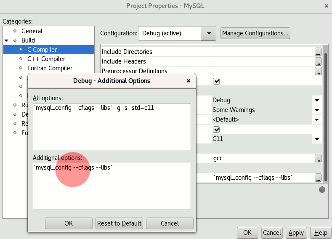Open Include Directories browse ellipsis button

pyautogui.click(x=318, y=52)
